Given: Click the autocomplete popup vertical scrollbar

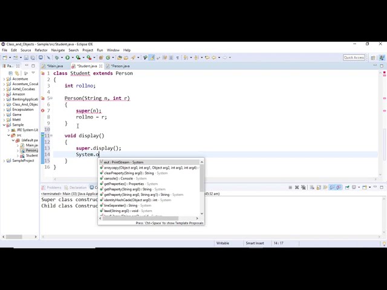Looking at the screenshot, I should coord(201,178).
